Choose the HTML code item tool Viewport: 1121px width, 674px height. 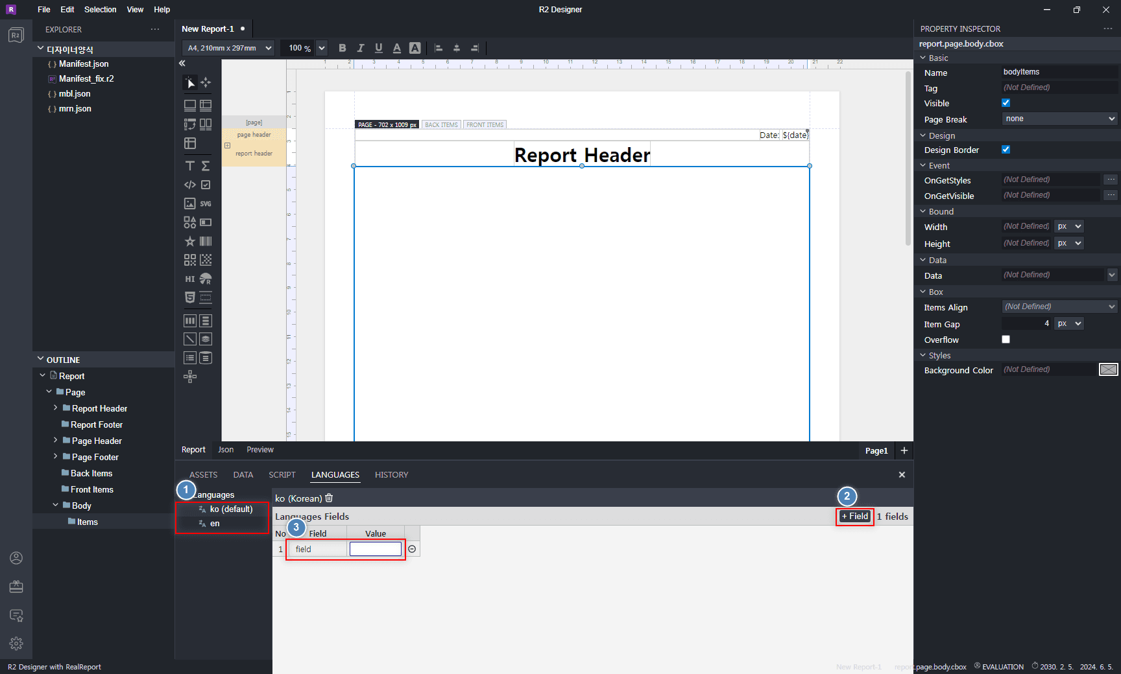pyautogui.click(x=189, y=185)
